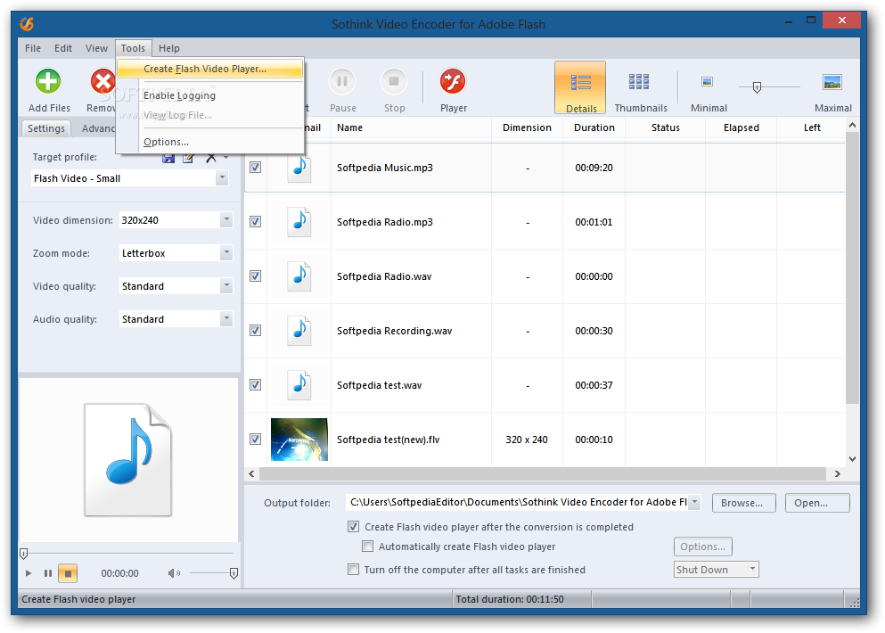Click Options button beside auto-create checkbox
Viewport: 885px width, 633px height.
pyautogui.click(x=702, y=547)
